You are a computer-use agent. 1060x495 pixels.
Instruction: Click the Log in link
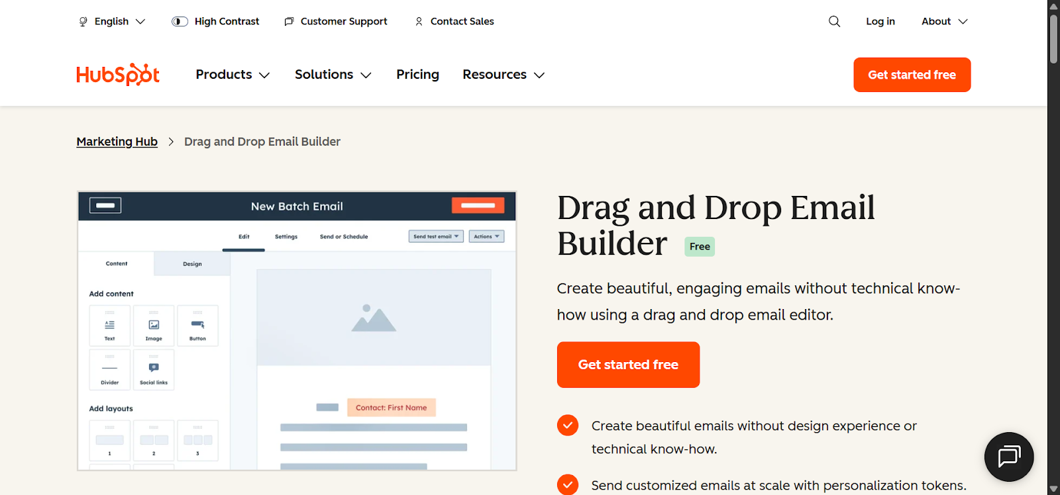pyautogui.click(x=880, y=21)
